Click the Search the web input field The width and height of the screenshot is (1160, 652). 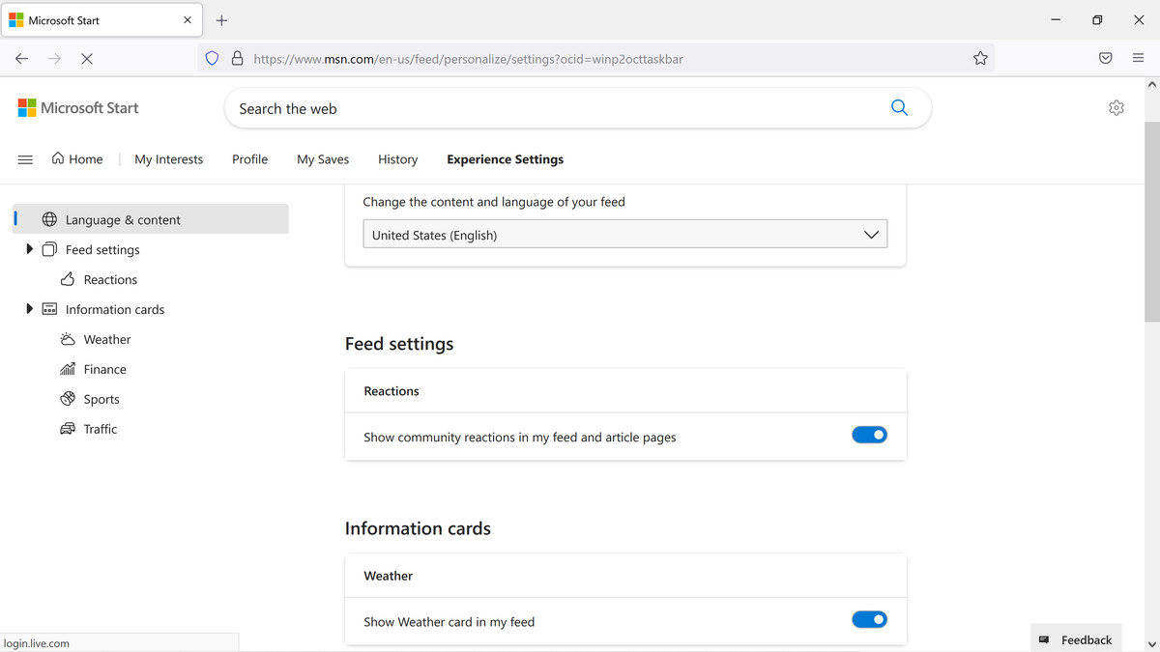point(551,109)
